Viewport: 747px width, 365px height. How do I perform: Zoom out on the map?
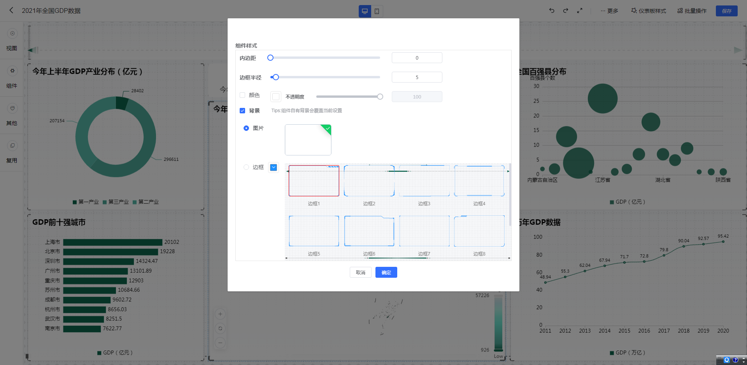pos(220,343)
